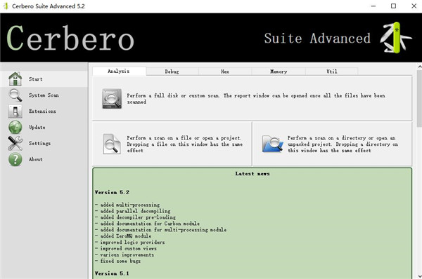Click 'added decompiler pre-loading' news line
Viewport: 422px width, 279px height.
pos(135,217)
